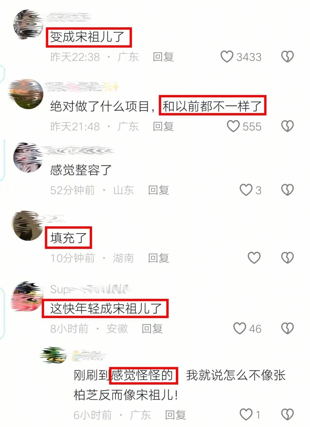This screenshot has width=310, height=427.
Task: Like the comment with 555 likes
Action: coord(233,126)
